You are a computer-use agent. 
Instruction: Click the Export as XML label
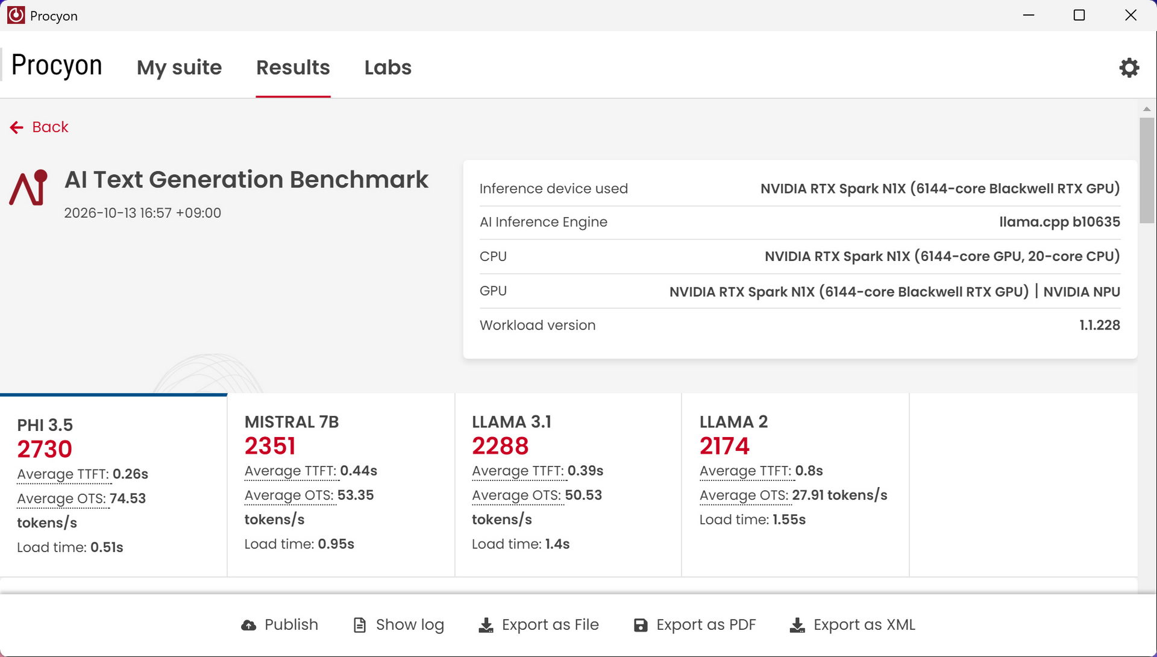(x=864, y=625)
